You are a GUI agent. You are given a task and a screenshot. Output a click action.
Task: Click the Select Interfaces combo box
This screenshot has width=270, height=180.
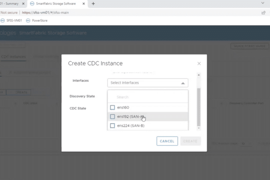148,83
